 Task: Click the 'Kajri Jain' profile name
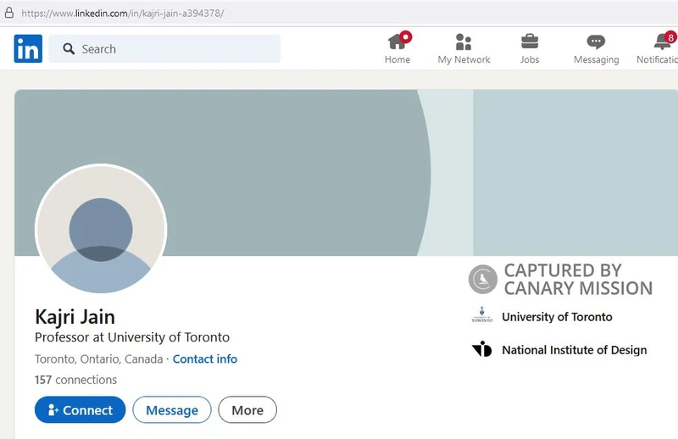[75, 317]
